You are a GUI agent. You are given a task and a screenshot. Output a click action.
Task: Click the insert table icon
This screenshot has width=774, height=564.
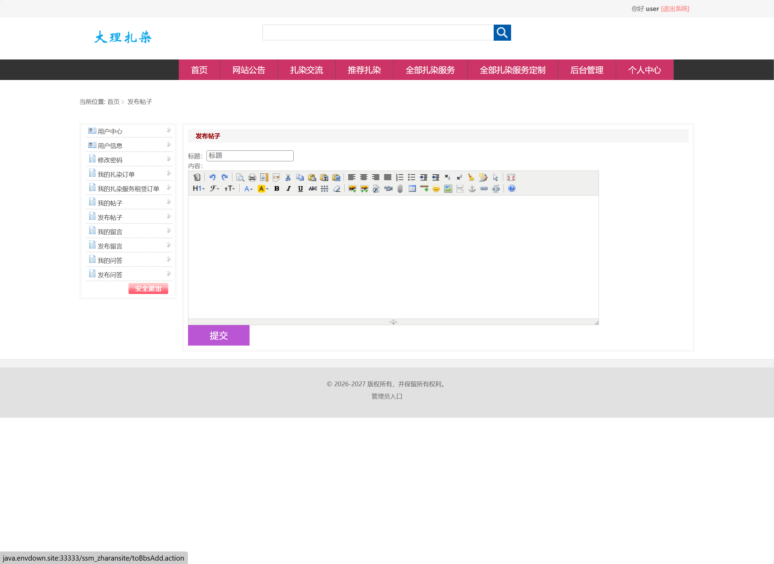coord(412,189)
